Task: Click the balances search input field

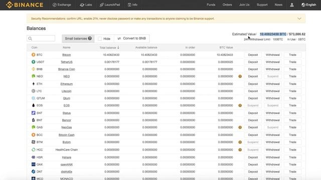Action: (x=41, y=38)
